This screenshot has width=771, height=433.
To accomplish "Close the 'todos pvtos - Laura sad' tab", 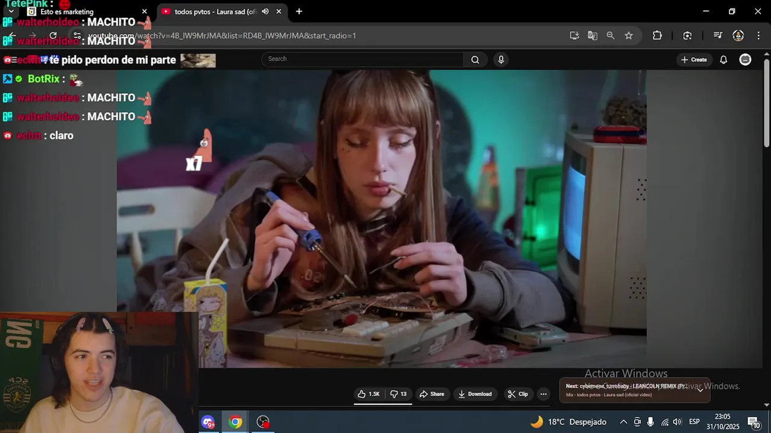I will (279, 11).
